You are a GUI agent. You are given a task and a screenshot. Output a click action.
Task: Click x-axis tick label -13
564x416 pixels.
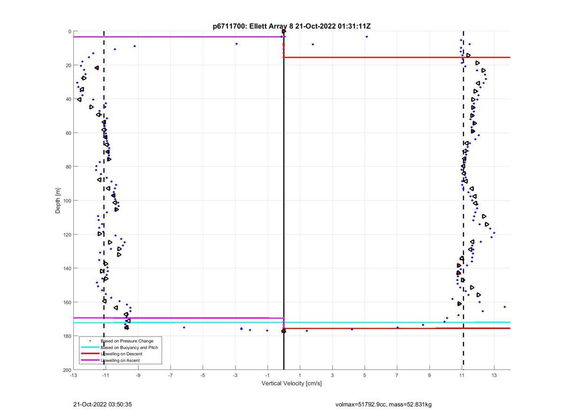pos(73,375)
